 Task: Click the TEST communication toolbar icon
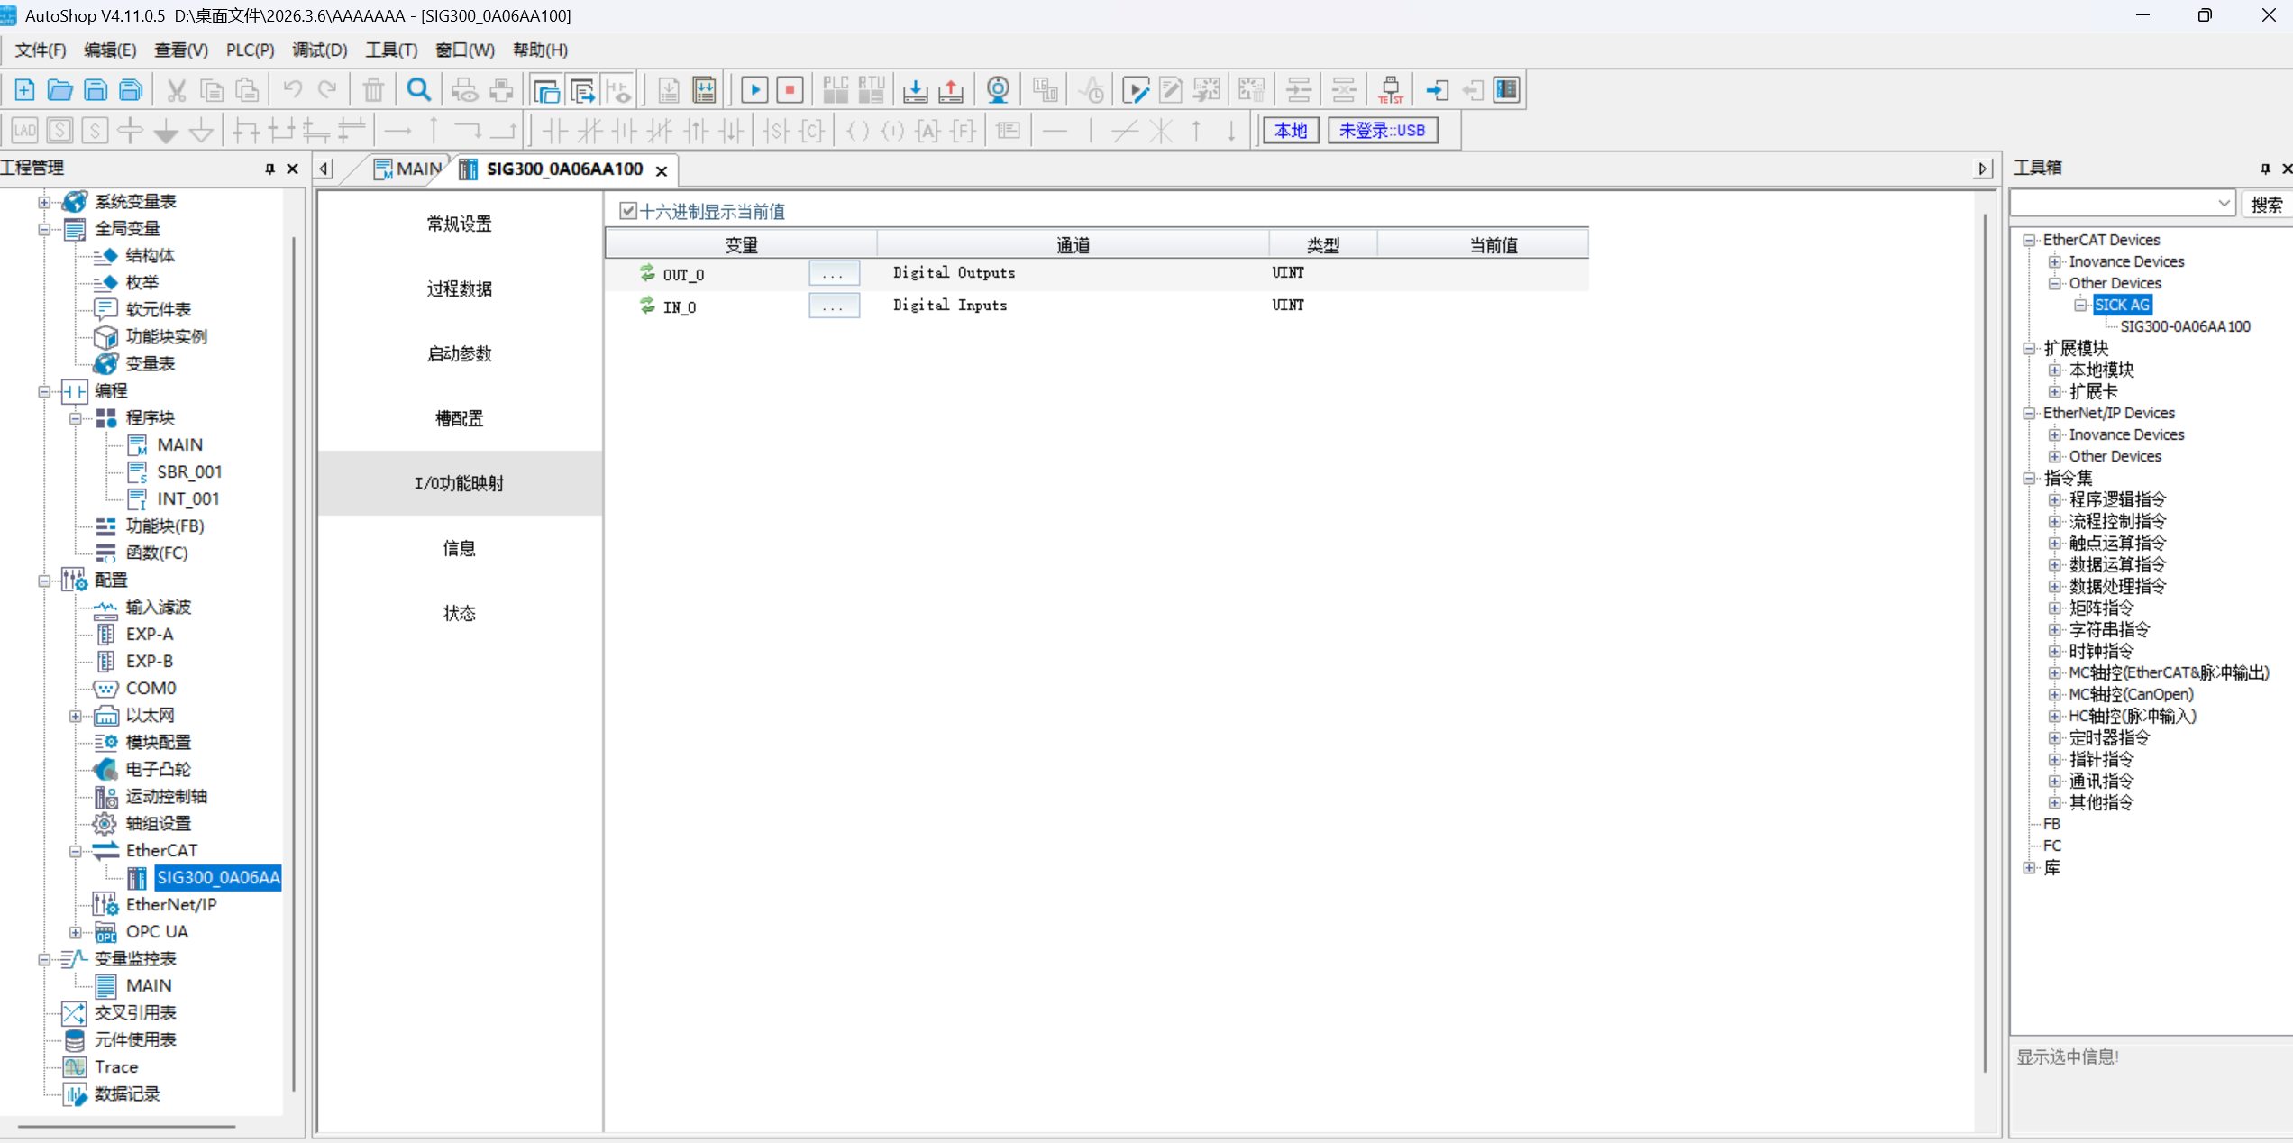pos(1390,89)
